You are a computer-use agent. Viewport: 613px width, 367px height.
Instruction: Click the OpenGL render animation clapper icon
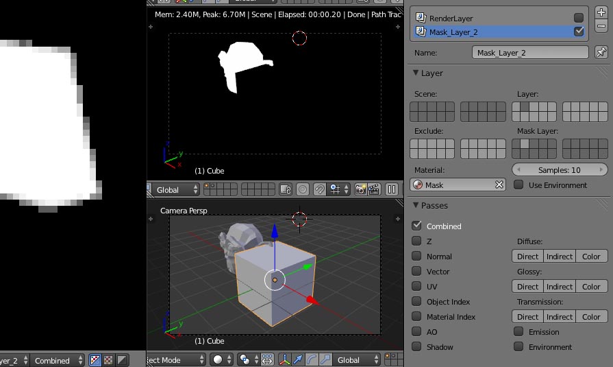point(374,190)
